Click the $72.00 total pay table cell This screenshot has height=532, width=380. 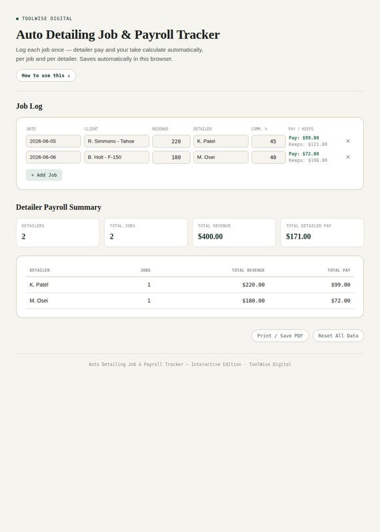click(x=341, y=301)
